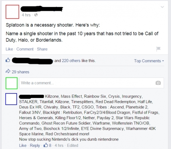
Task: View the 29 shares list
Action: [x=21, y=72]
